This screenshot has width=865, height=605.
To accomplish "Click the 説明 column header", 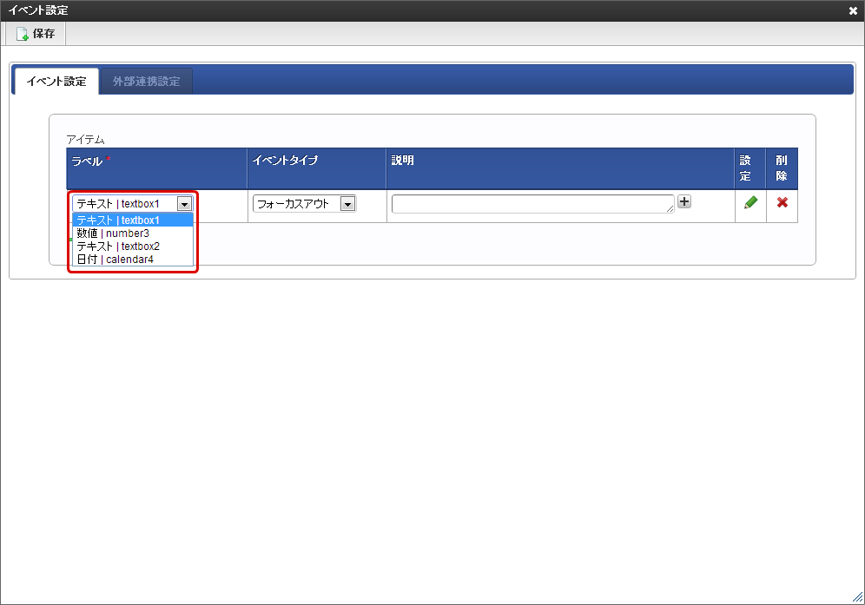I will pyautogui.click(x=560, y=168).
